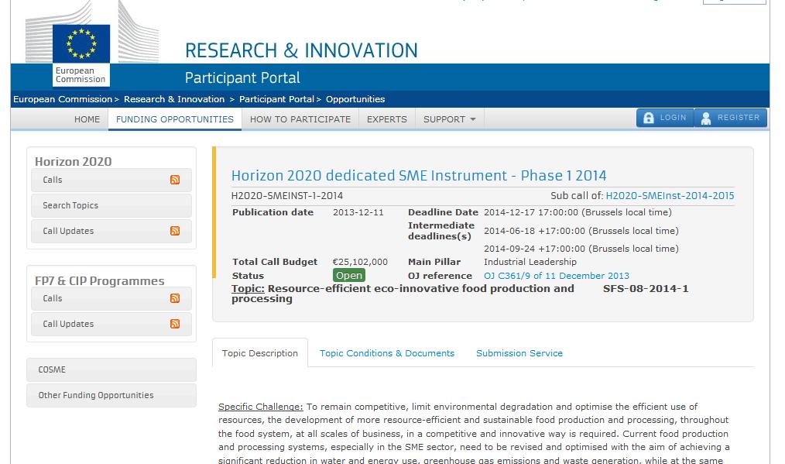Open HOW TO PARTICIPATE menu item
This screenshot has width=785, height=464.
point(300,119)
